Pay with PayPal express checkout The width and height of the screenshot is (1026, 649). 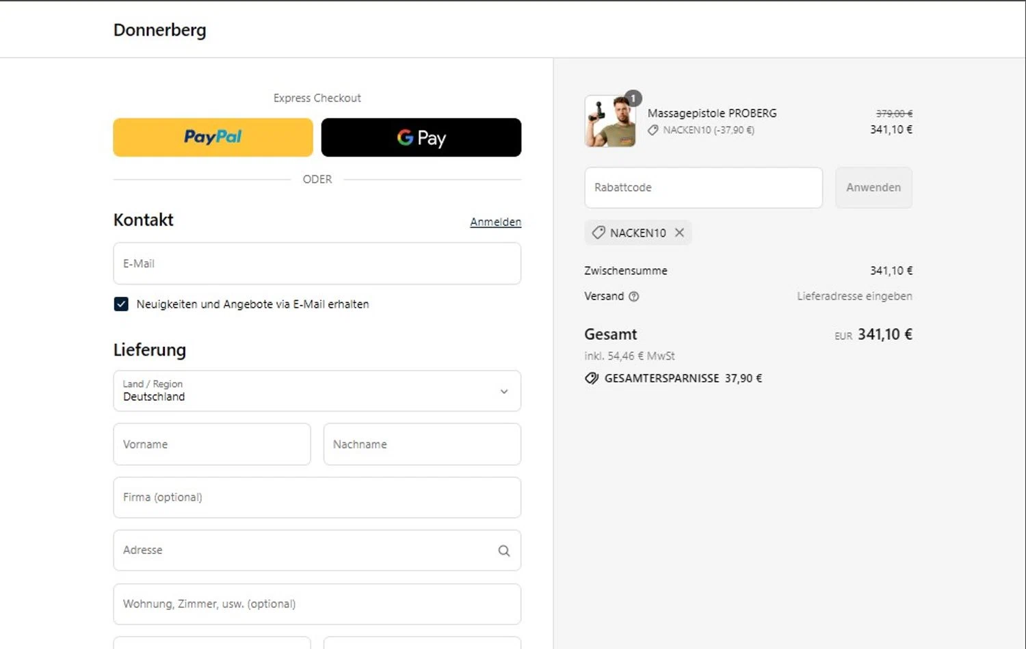[213, 137]
